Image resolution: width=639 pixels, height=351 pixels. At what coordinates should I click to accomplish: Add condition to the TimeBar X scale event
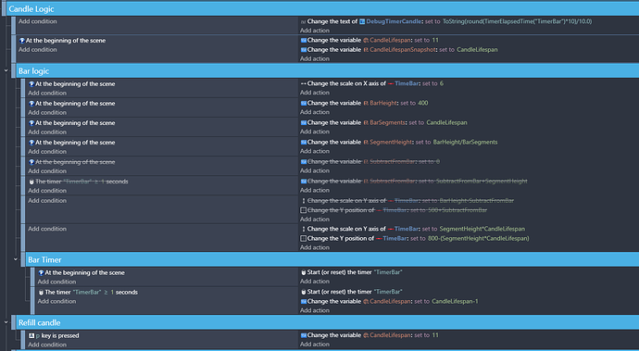coord(47,93)
